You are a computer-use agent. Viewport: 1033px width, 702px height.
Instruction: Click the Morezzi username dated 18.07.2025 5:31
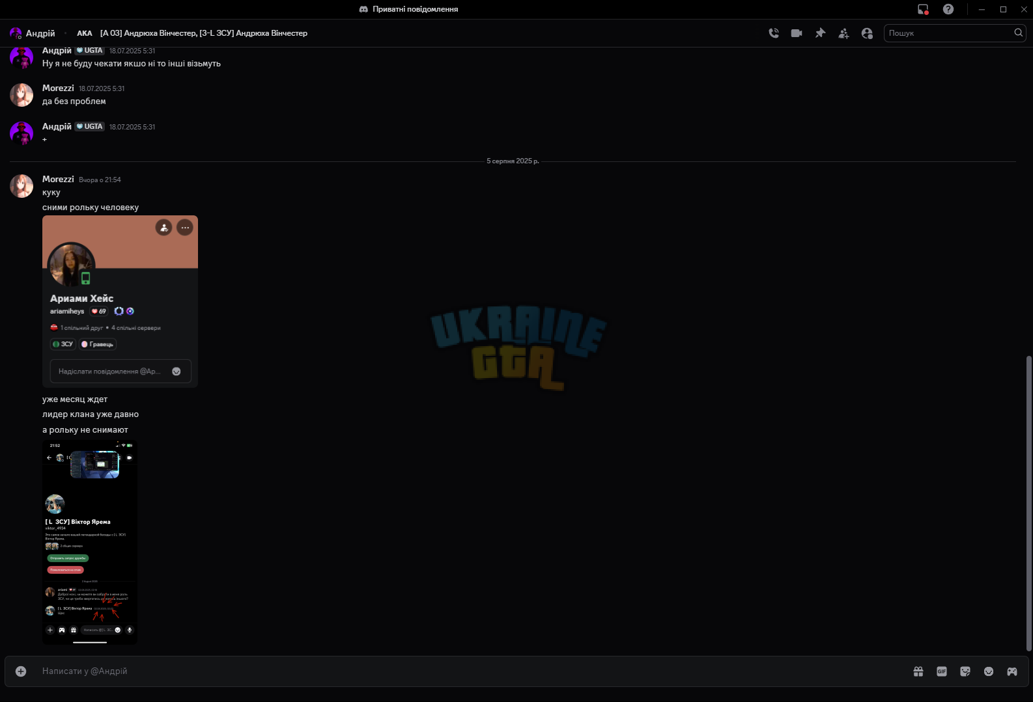point(58,88)
